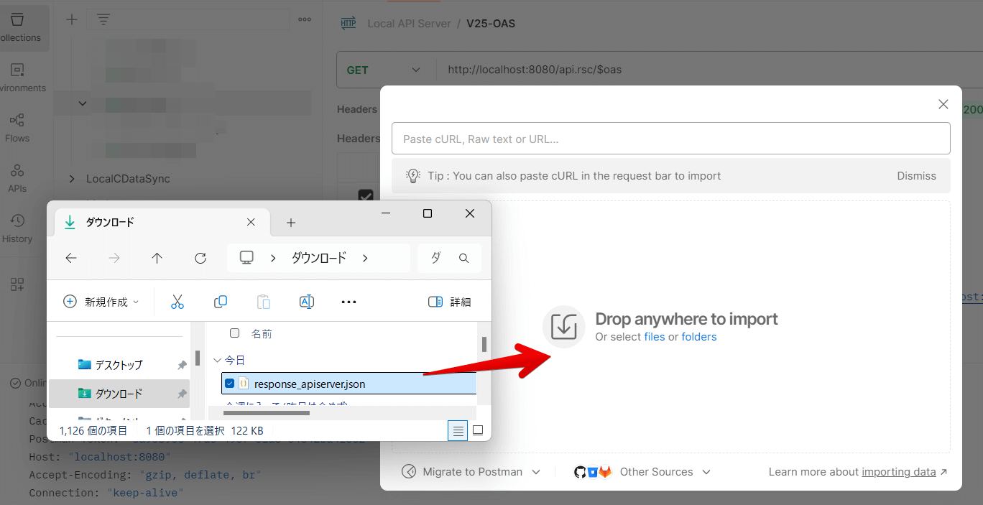Switch Explorer to large thumbnails view
This screenshot has width=983, height=505.
point(478,430)
